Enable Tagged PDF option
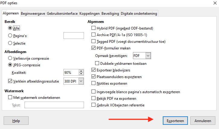 tap(93, 41)
